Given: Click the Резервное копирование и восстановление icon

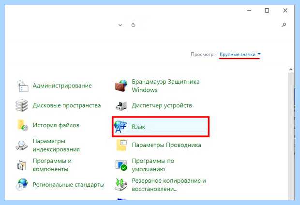Looking at the screenshot, I should point(121,185).
